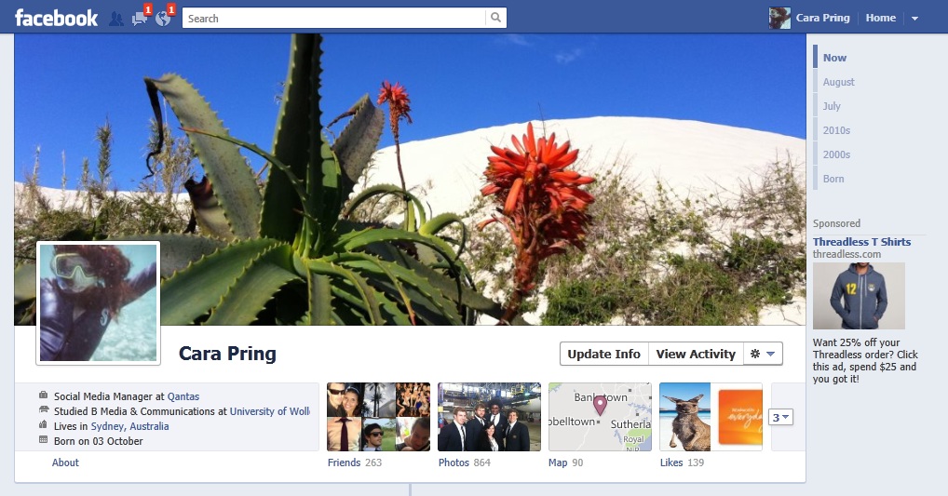This screenshot has height=496, width=948.
Task: Click in the Search input field
Action: pos(333,18)
